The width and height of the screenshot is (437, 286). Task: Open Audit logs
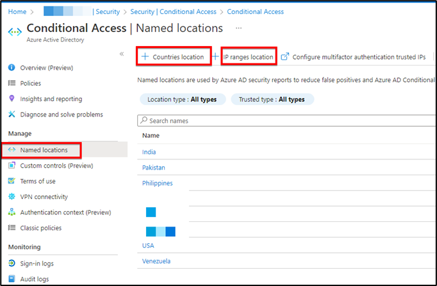click(34, 279)
